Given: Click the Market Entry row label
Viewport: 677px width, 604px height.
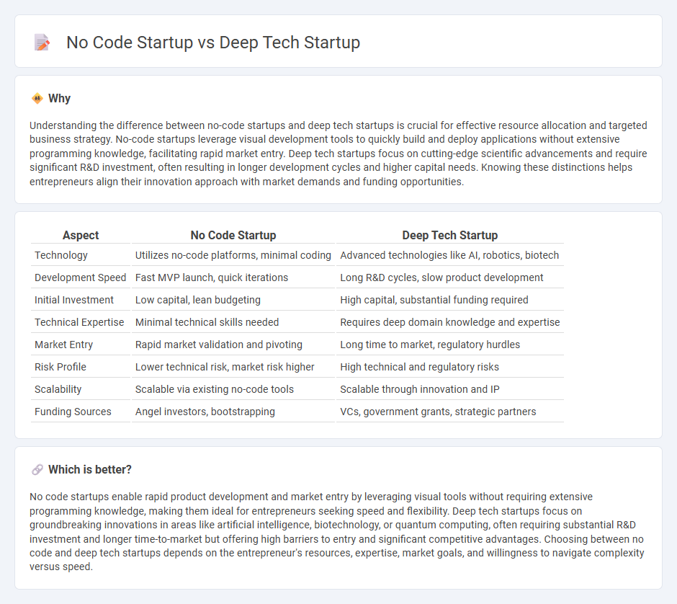Looking at the screenshot, I should click(x=63, y=345).
